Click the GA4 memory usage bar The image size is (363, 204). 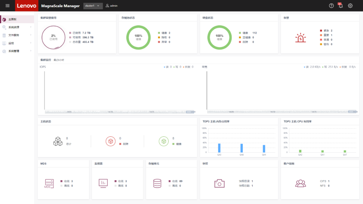[x=264, y=149]
